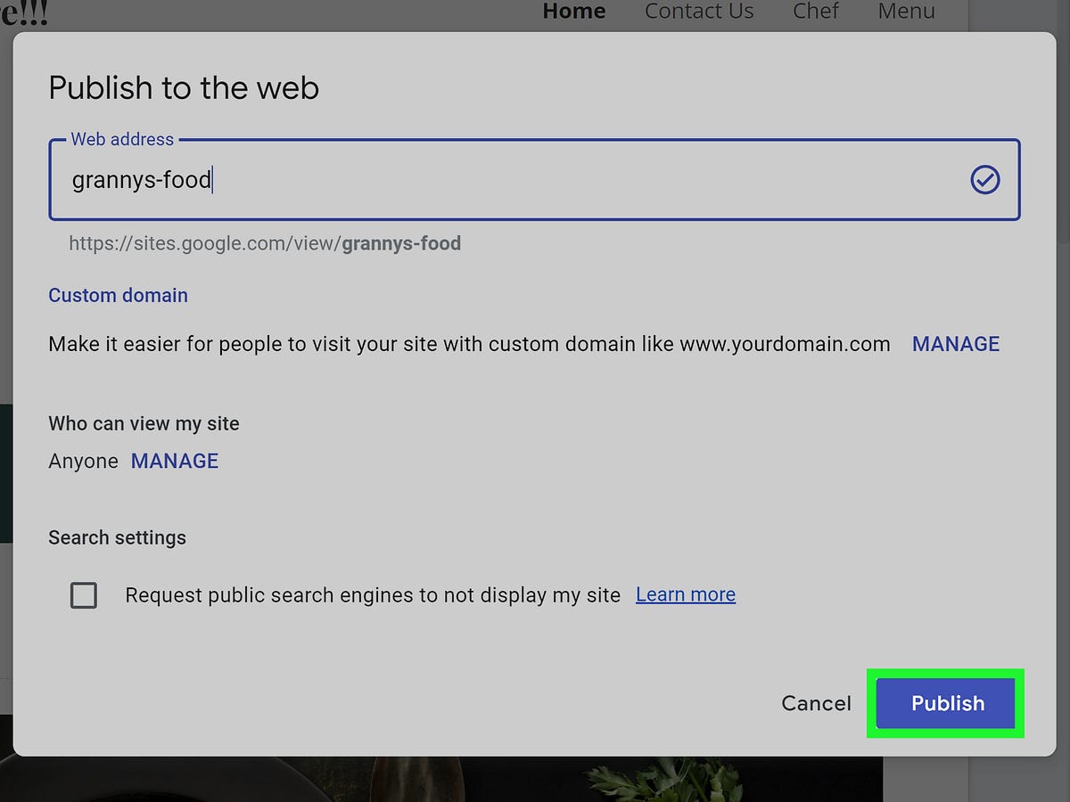
Task: Click MANAGE under Who can view my site
Action: 175,461
